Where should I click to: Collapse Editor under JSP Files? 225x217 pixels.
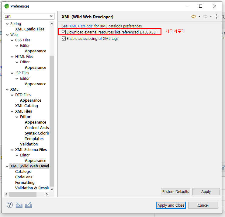click(17, 79)
